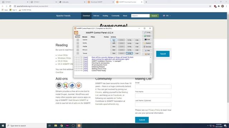
Task: Open MySQL Config in XAMPP panel
Action: click(129, 43)
